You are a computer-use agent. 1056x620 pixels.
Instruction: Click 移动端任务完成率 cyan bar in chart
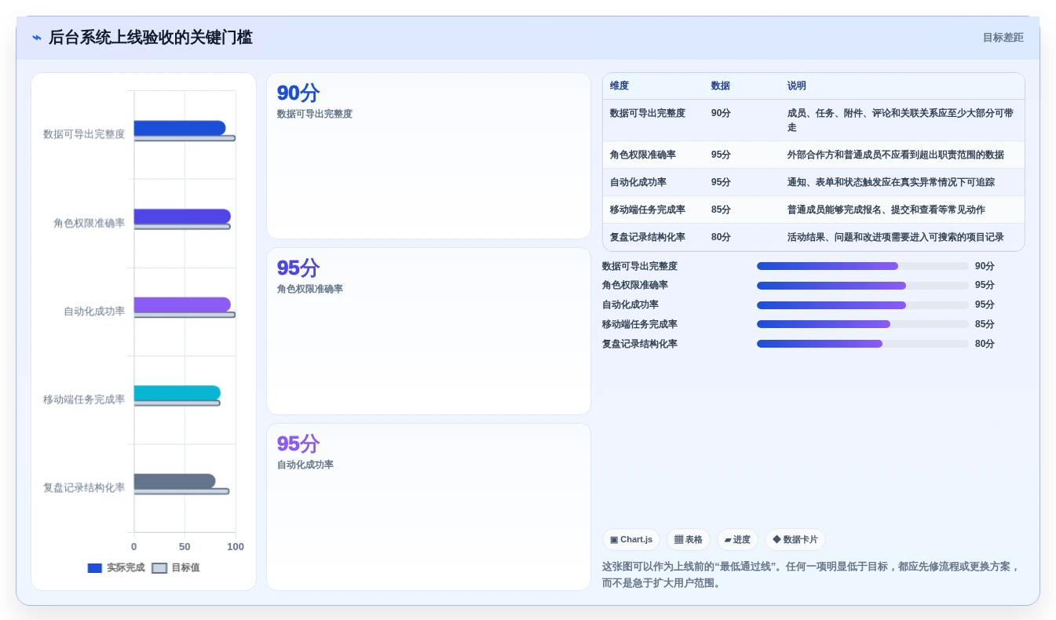point(177,393)
